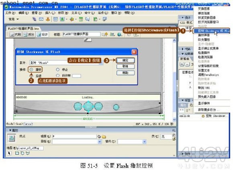The image size is (233, 170).
Task: Choose 调用JavaScript from behaviors menu
Action: click(x=208, y=75)
